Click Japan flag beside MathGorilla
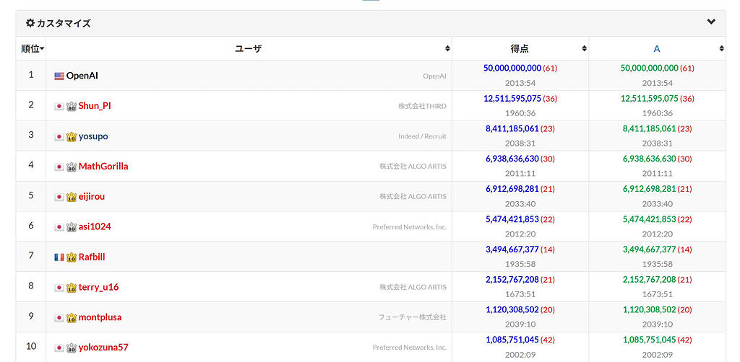 click(59, 167)
